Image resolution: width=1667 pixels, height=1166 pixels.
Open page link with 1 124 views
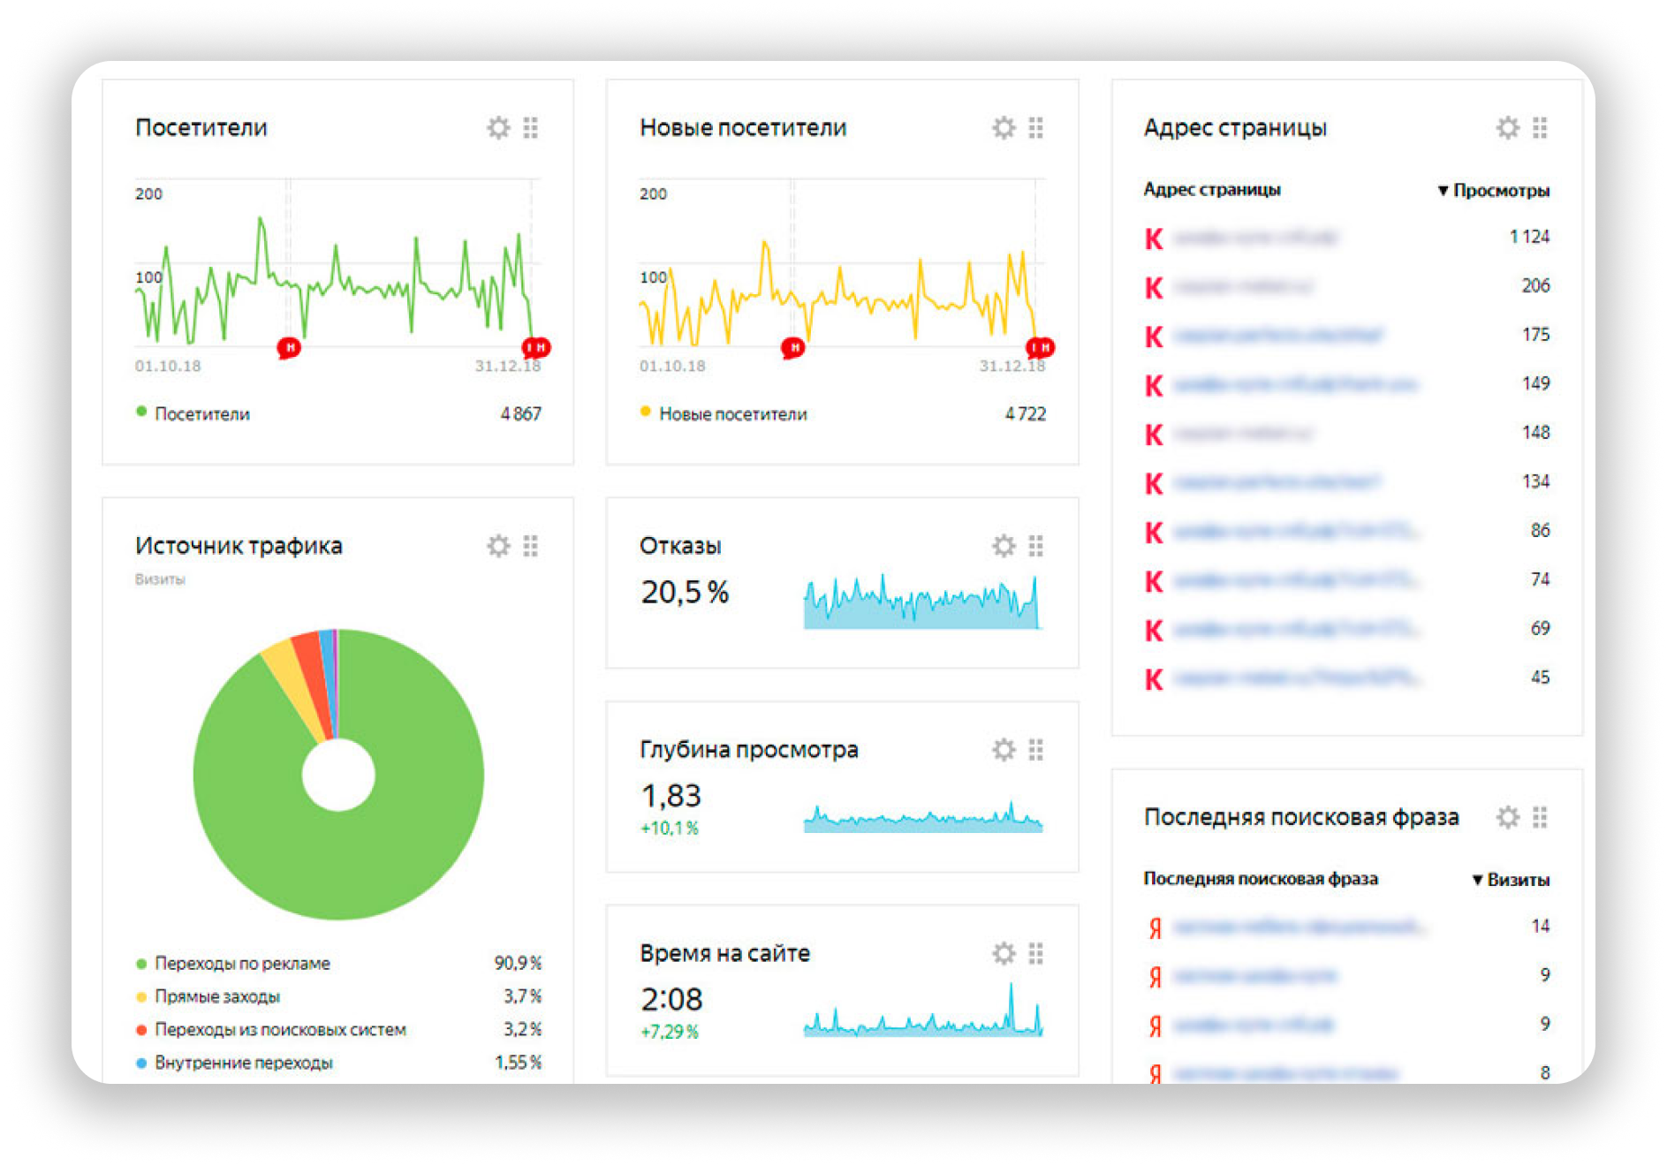[x=1255, y=237]
